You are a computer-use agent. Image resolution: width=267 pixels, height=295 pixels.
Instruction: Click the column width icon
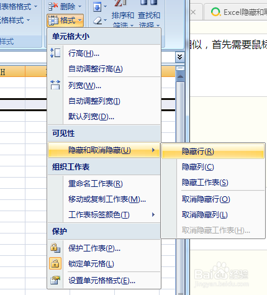click(55, 85)
